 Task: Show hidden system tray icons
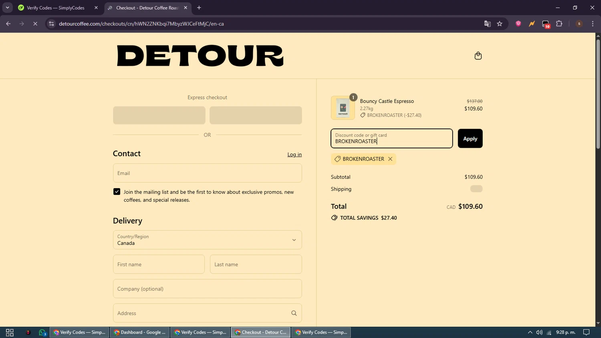530,332
